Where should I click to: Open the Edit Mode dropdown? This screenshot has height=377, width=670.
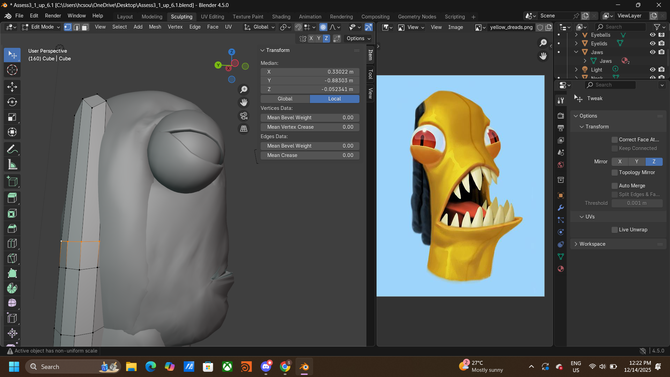click(x=41, y=27)
